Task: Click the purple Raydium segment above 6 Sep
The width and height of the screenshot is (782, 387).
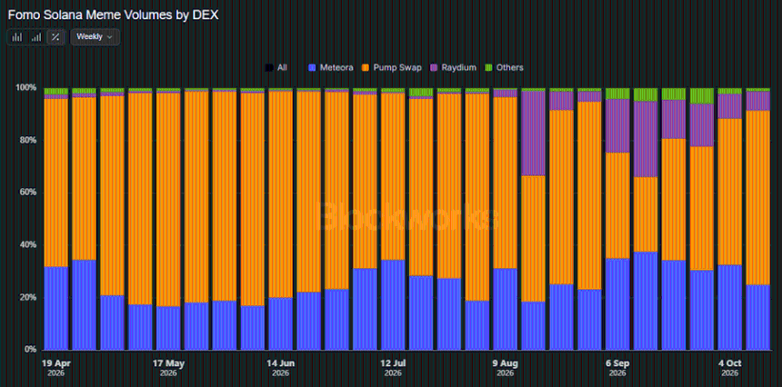Action: point(617,125)
